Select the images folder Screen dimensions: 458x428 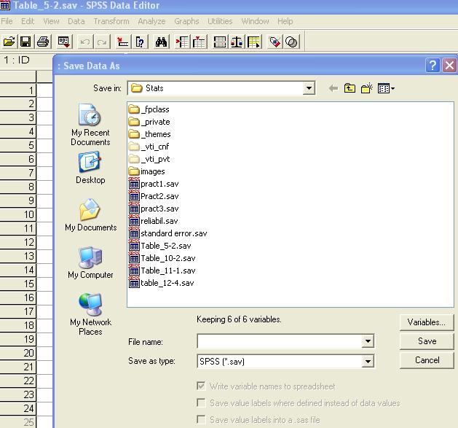point(146,171)
